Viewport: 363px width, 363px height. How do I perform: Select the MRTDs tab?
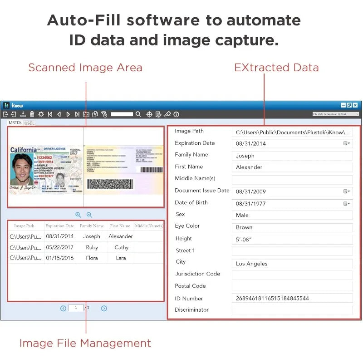click(15, 123)
